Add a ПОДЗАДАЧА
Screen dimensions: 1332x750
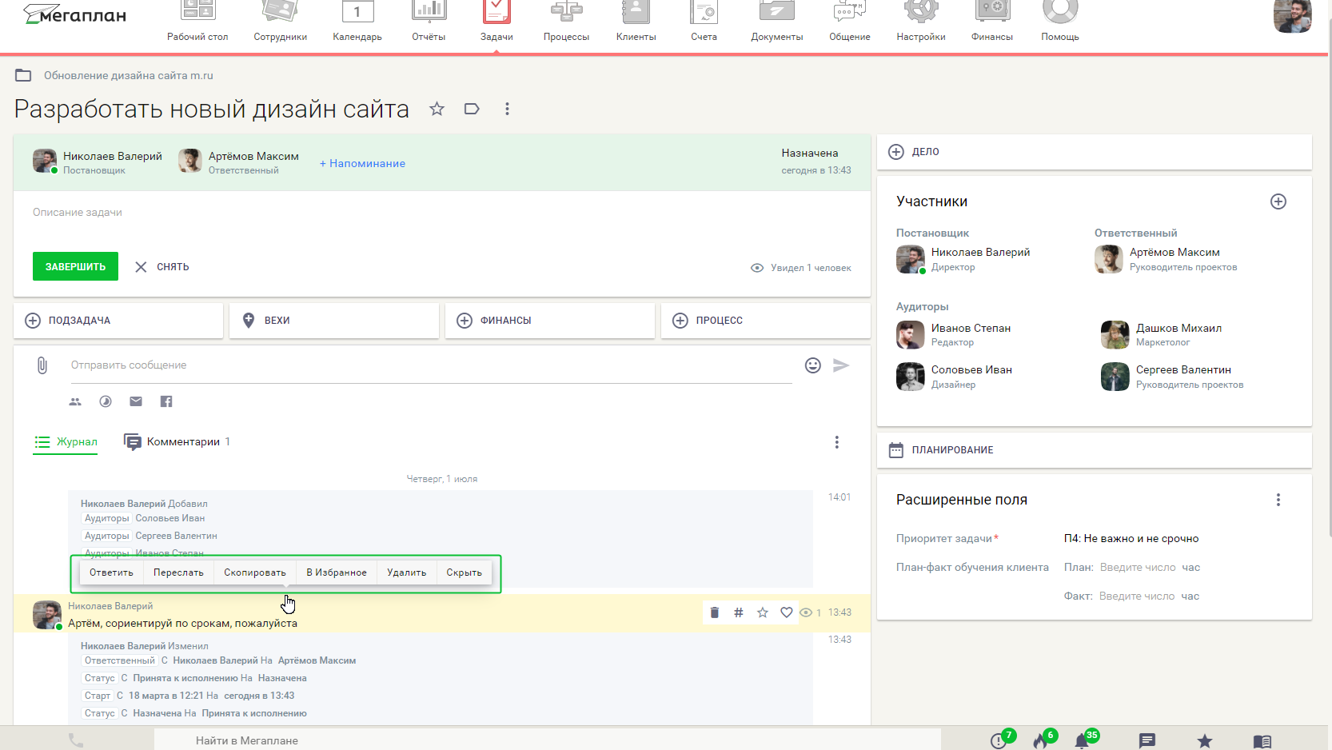pos(118,321)
